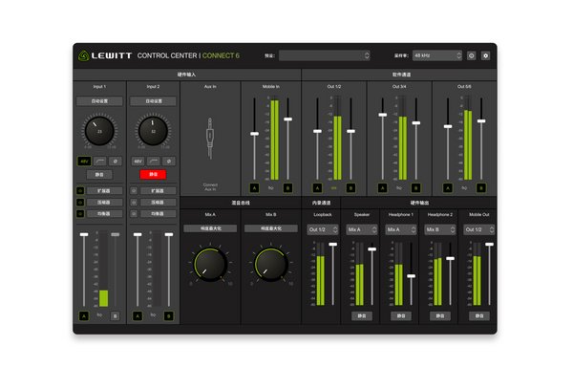Open the settings gear icon
Image resolution: width=573 pixels, height=389 pixels.
485,55
